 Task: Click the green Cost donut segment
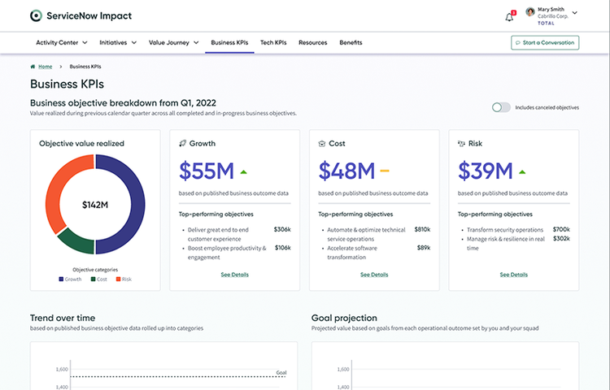(78, 243)
